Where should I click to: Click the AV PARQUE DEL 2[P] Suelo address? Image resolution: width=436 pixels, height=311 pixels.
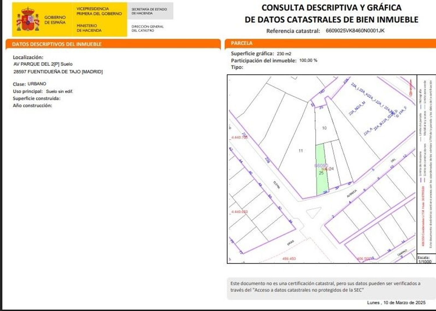click(x=43, y=64)
